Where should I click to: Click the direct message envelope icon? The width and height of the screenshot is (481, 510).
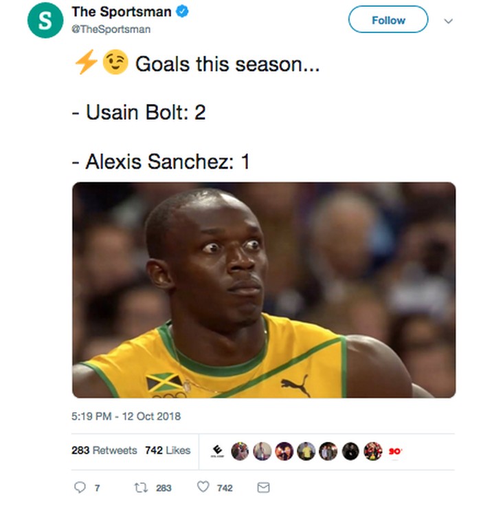pyautogui.click(x=262, y=487)
